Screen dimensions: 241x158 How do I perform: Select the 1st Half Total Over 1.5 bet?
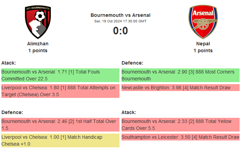tap(60, 125)
